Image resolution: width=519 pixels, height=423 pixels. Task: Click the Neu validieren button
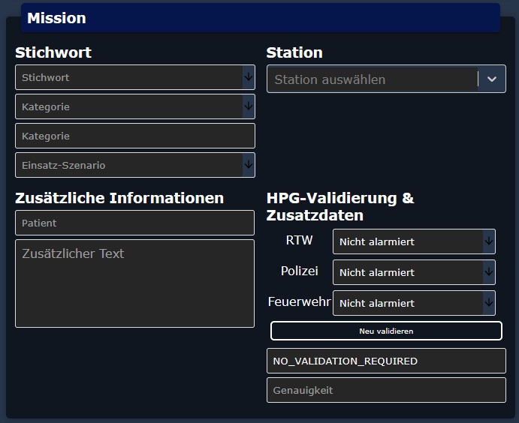386,331
